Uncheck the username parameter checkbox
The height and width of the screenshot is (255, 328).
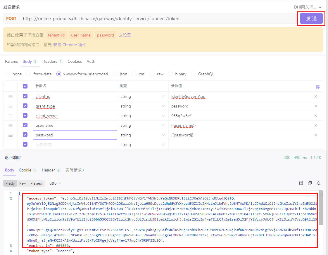pos(25,125)
